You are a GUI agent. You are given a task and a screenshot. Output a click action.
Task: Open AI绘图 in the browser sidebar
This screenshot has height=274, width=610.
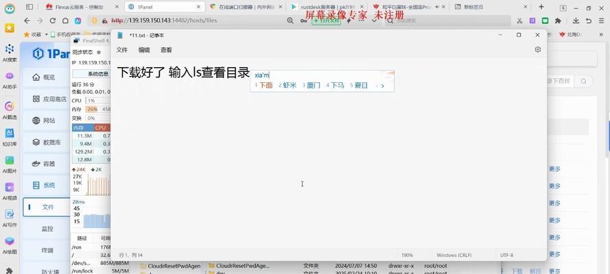click(x=10, y=245)
